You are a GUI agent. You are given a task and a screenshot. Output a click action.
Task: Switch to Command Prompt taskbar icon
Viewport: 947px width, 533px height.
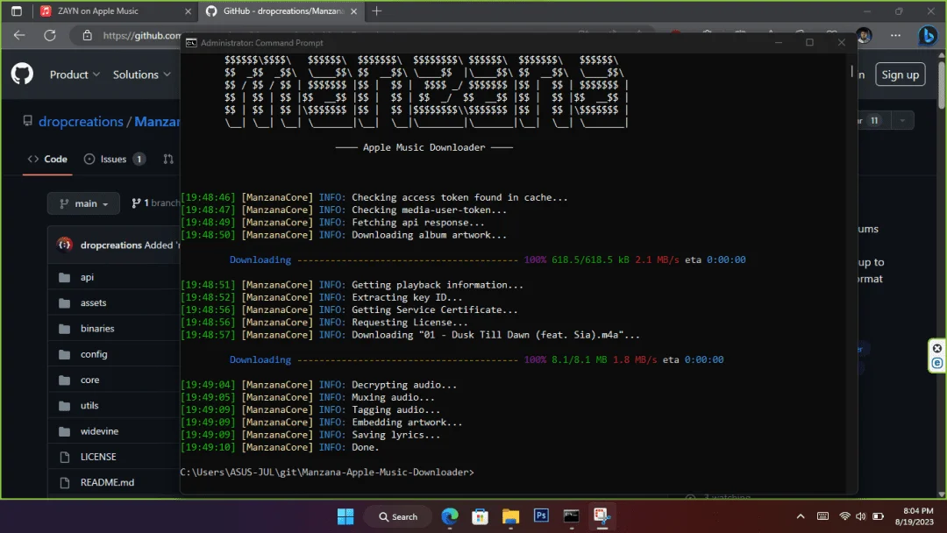pyautogui.click(x=572, y=516)
